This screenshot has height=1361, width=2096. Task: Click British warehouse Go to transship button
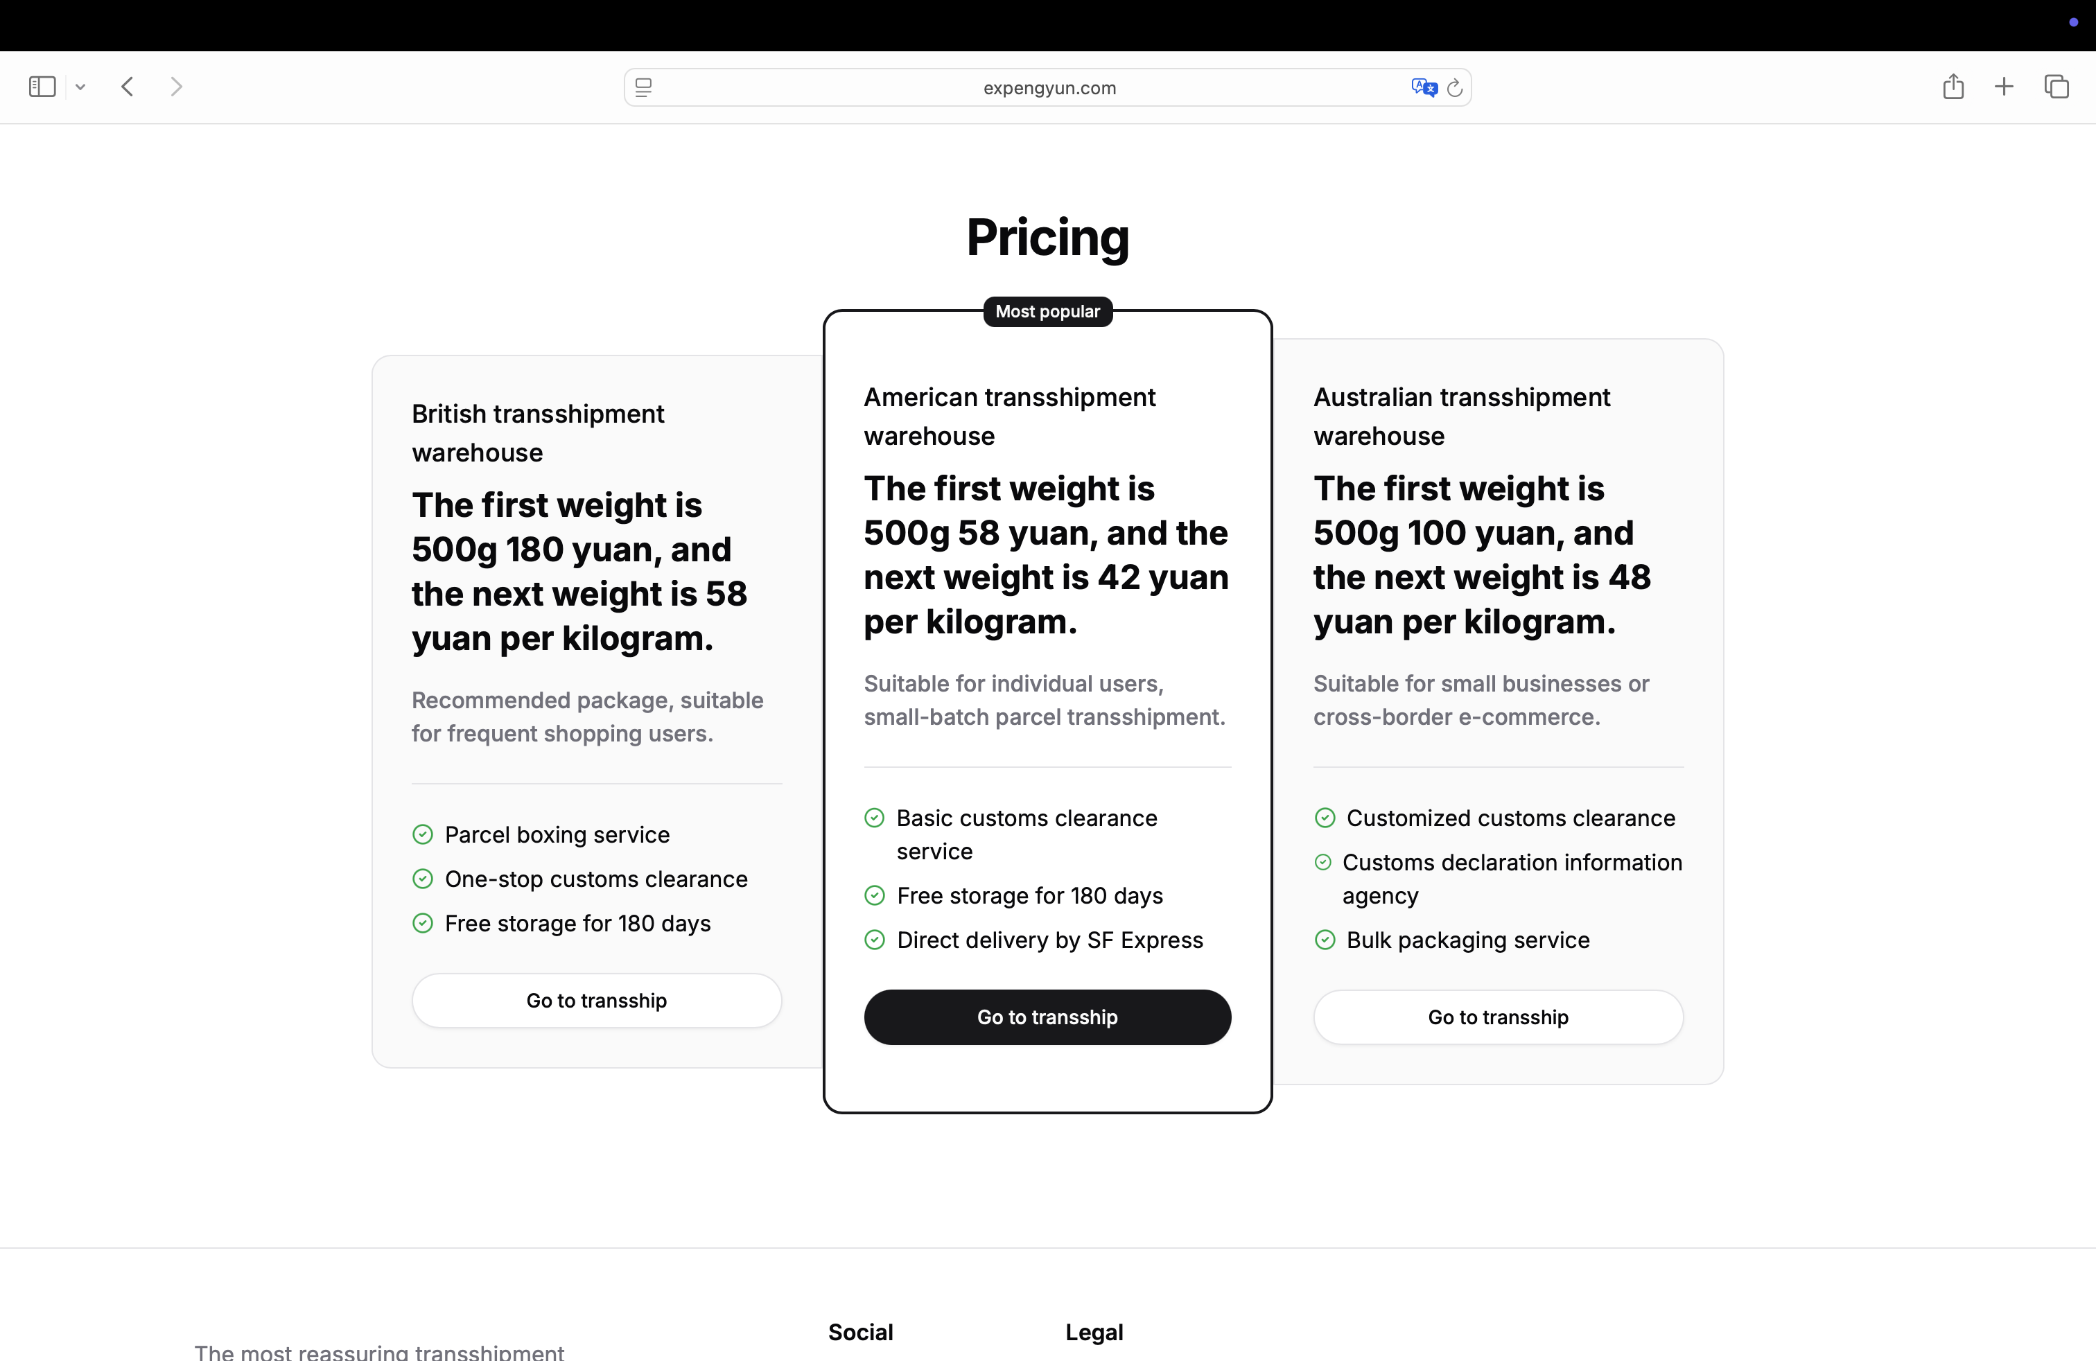(x=596, y=1001)
